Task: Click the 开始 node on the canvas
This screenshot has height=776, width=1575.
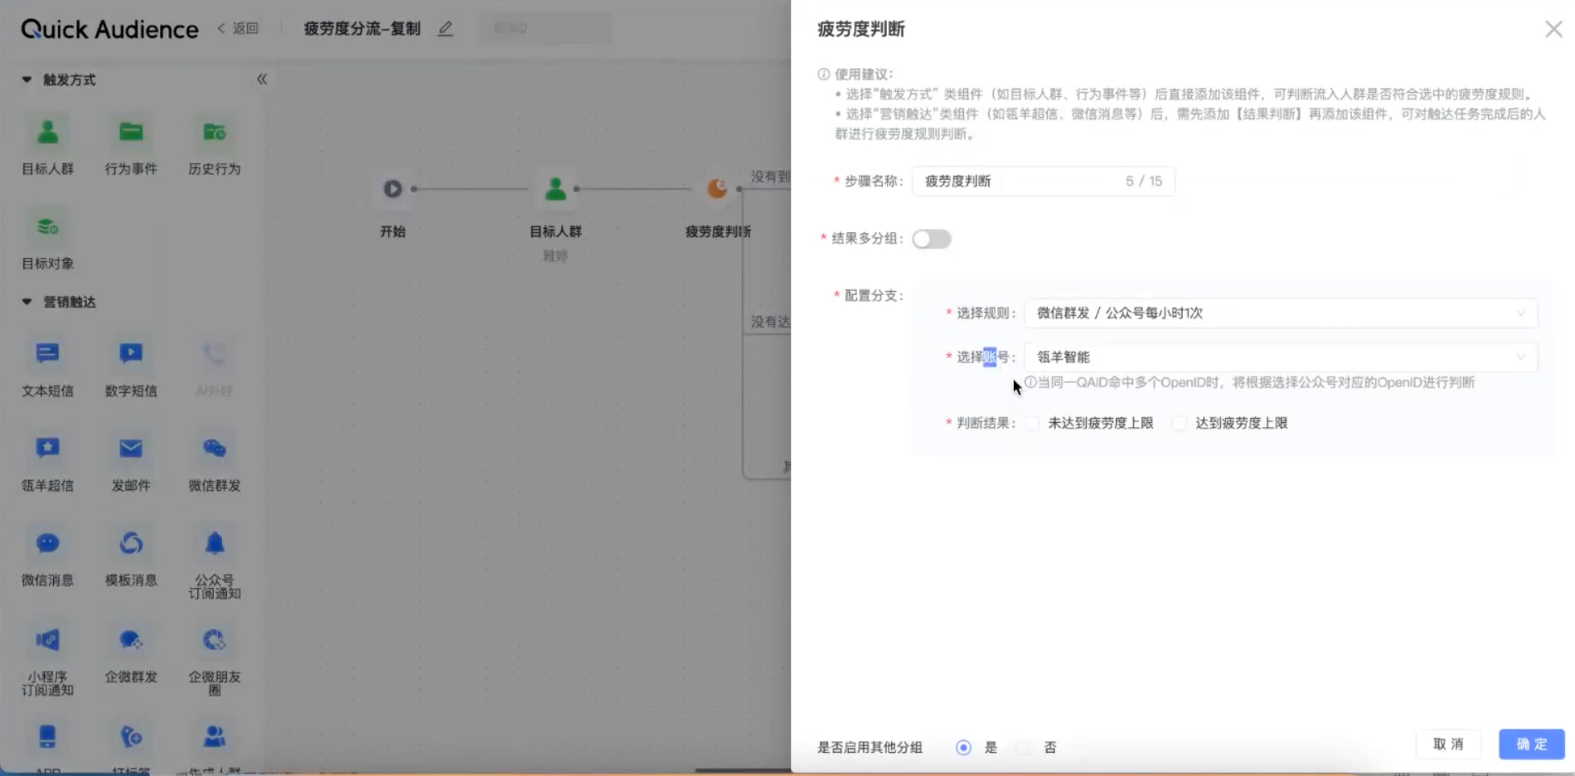Action: coord(393,189)
